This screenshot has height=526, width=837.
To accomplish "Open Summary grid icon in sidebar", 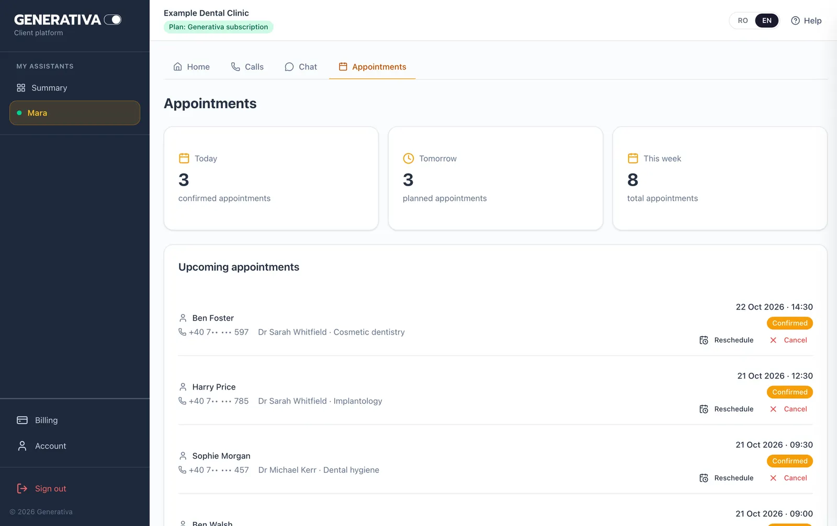I will click(21, 88).
